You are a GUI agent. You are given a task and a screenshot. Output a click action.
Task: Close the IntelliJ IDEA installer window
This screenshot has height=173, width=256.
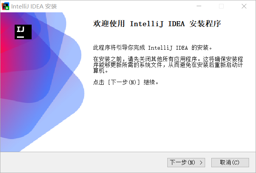pos(244,6)
